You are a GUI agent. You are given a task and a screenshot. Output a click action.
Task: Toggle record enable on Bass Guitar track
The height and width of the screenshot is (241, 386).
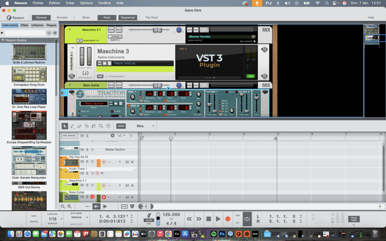point(103,197)
